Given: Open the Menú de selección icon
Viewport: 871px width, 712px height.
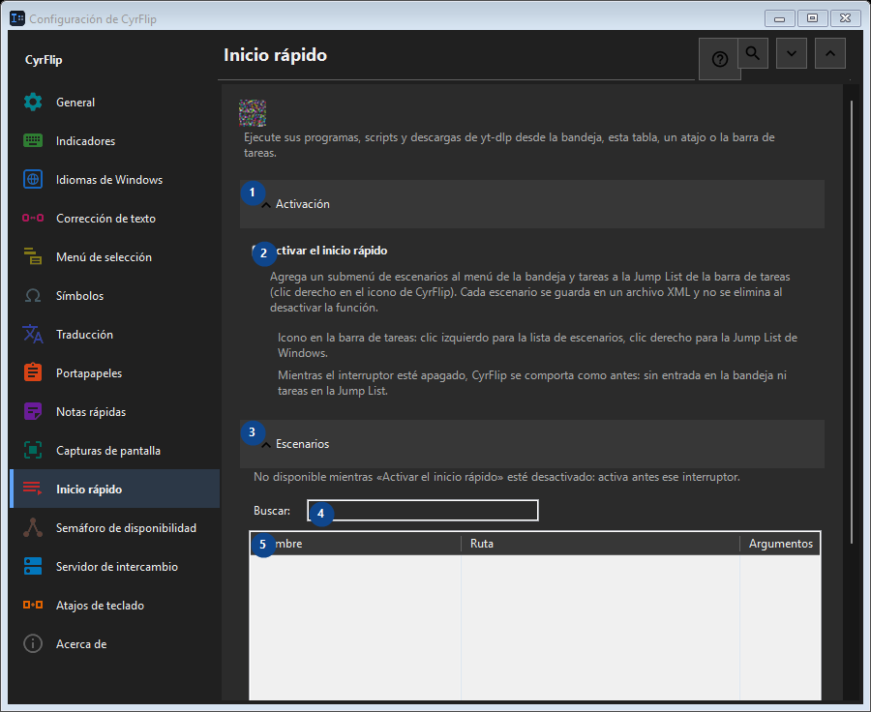Looking at the screenshot, I should pyautogui.click(x=33, y=256).
